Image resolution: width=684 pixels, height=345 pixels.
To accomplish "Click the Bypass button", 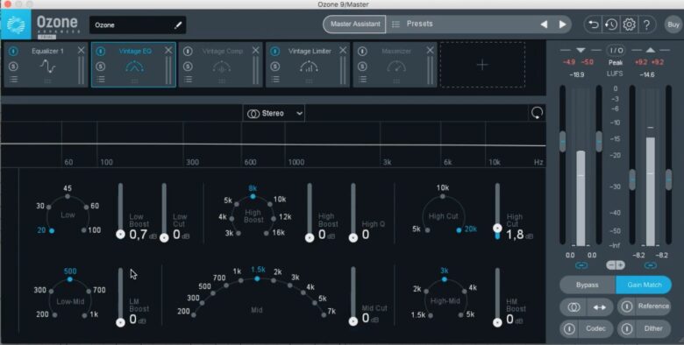I will pos(588,285).
